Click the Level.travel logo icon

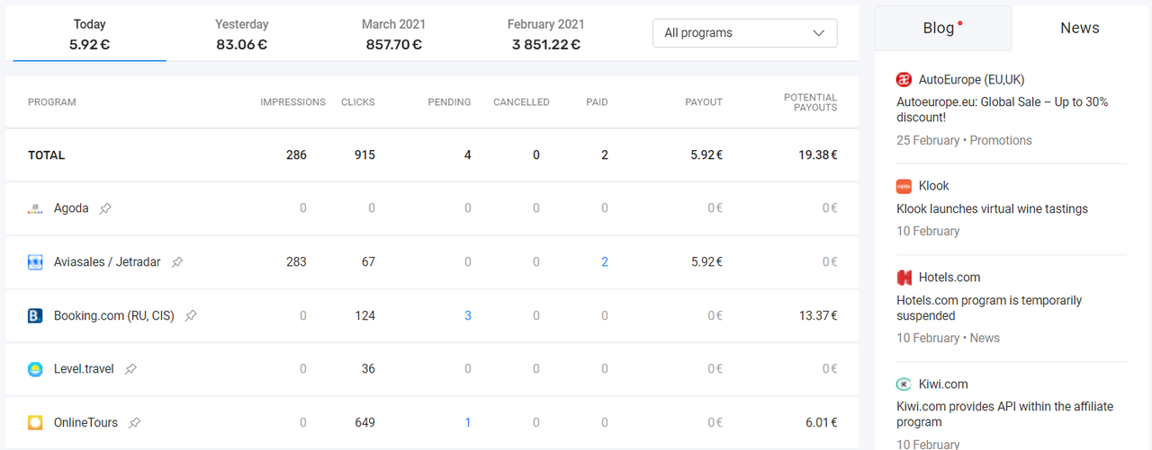point(35,369)
